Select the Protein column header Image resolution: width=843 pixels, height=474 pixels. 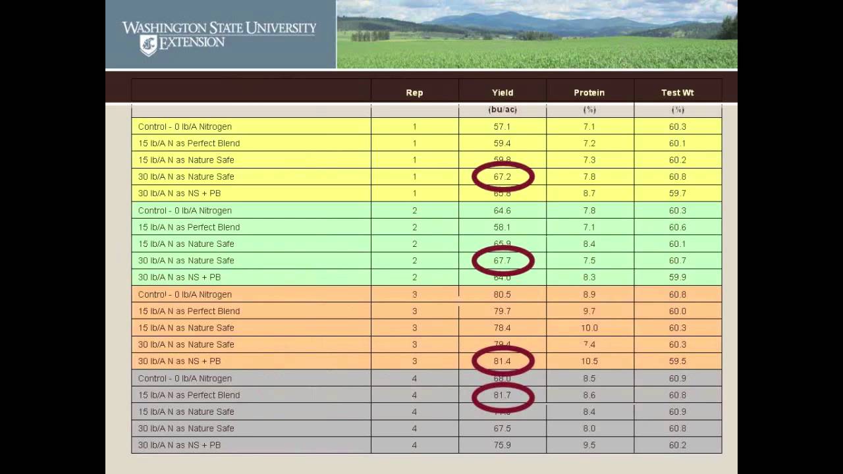click(589, 93)
